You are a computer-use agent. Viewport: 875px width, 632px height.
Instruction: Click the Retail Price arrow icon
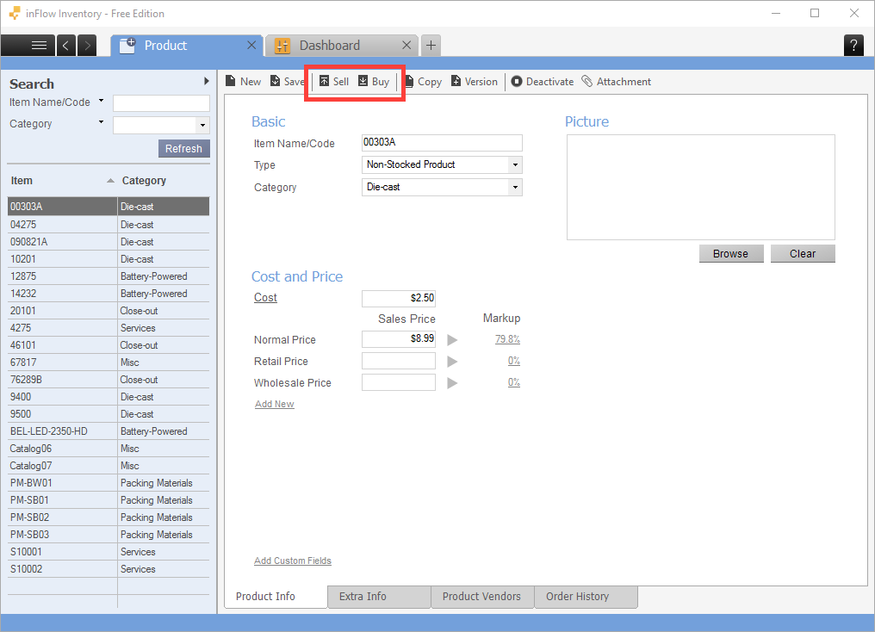coord(452,362)
